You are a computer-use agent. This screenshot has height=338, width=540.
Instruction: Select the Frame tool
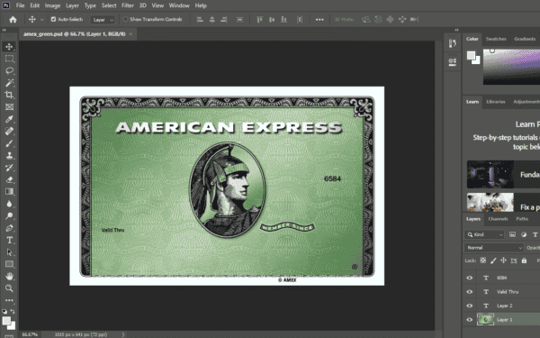pos(9,107)
